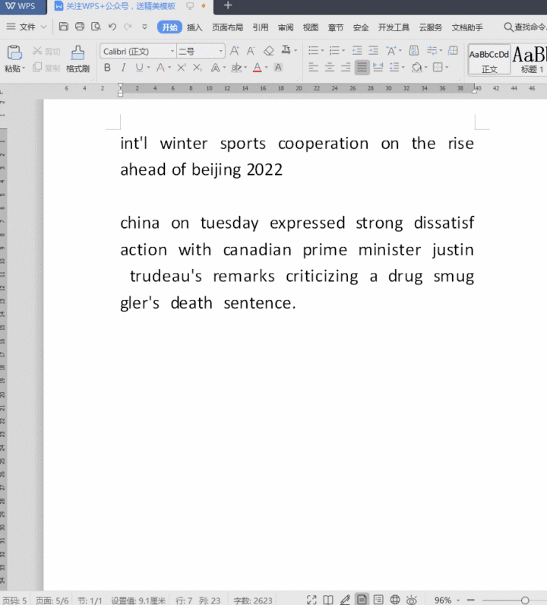This screenshot has height=605, width=547.
Task: Open the 插入 ribbon tab
Action: click(x=194, y=27)
